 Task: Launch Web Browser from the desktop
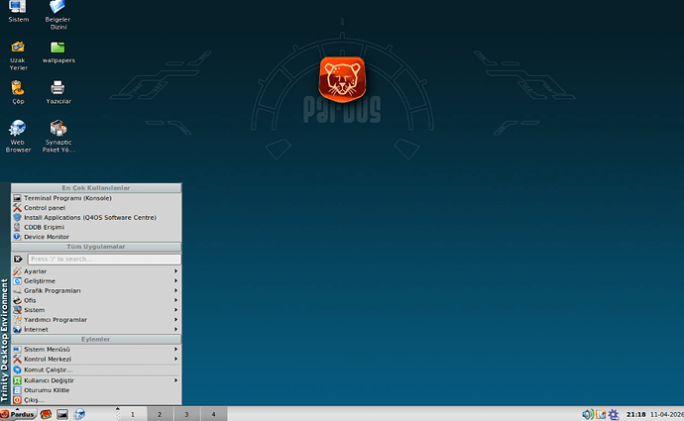[18, 129]
